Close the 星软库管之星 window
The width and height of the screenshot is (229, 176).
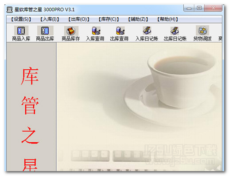point(213,8)
